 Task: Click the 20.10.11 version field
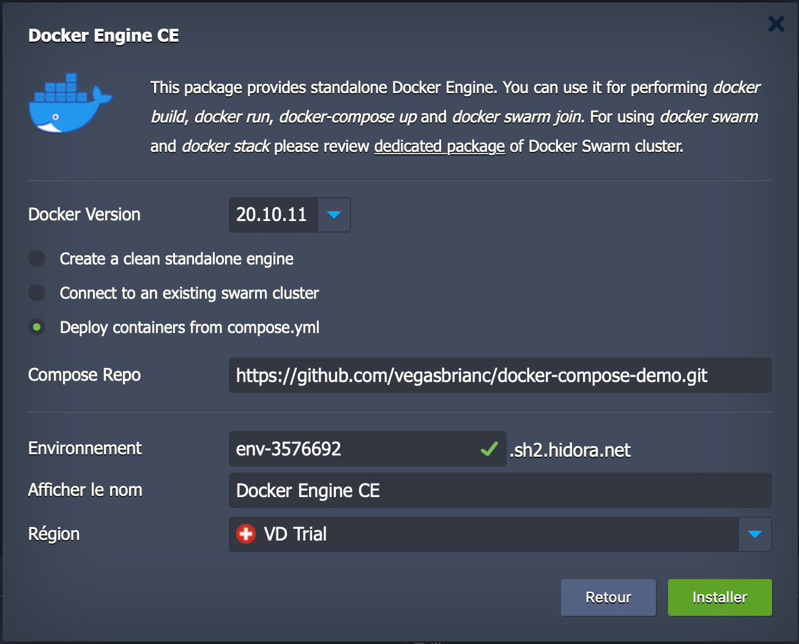273,215
